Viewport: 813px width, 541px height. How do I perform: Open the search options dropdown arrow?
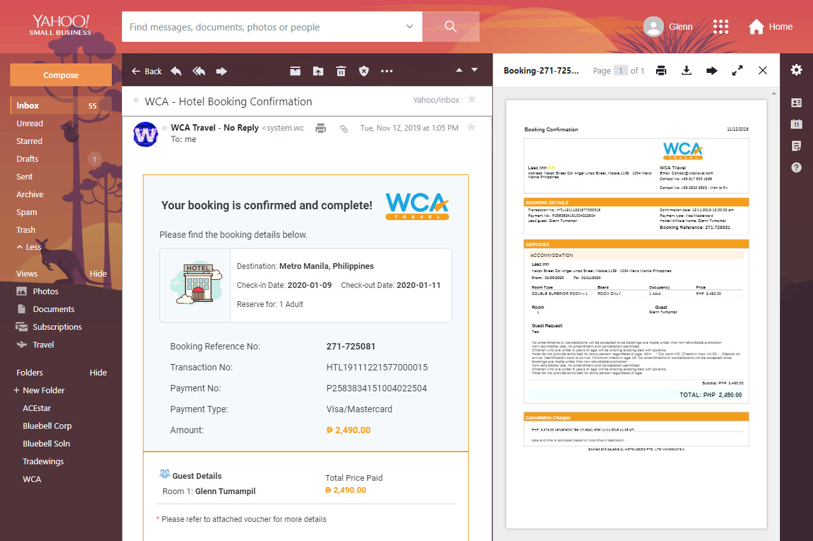409,27
